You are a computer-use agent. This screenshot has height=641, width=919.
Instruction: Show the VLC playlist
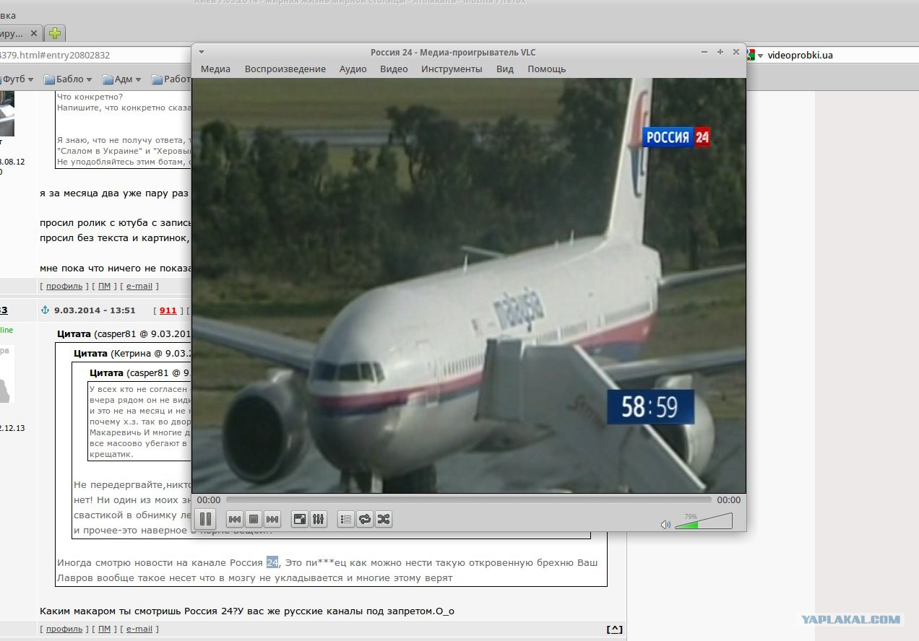coord(345,519)
